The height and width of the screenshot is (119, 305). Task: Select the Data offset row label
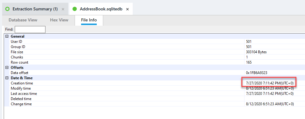19,73
